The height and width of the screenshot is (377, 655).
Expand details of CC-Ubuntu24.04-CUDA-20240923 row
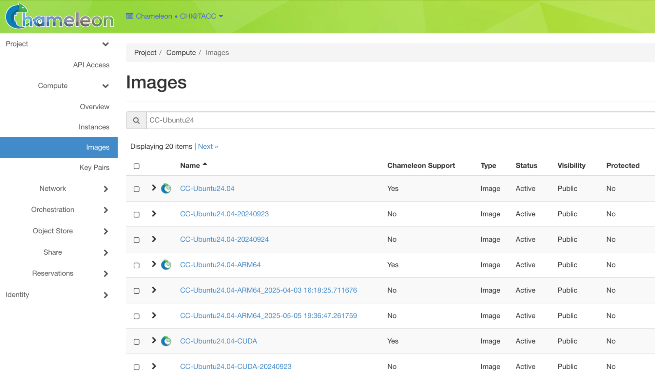154,366
